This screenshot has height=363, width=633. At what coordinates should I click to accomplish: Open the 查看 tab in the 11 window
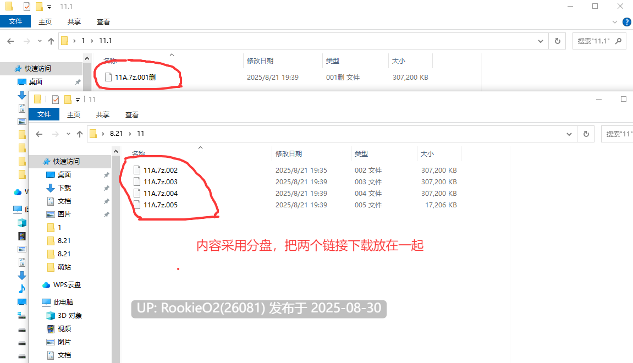pyautogui.click(x=131, y=114)
